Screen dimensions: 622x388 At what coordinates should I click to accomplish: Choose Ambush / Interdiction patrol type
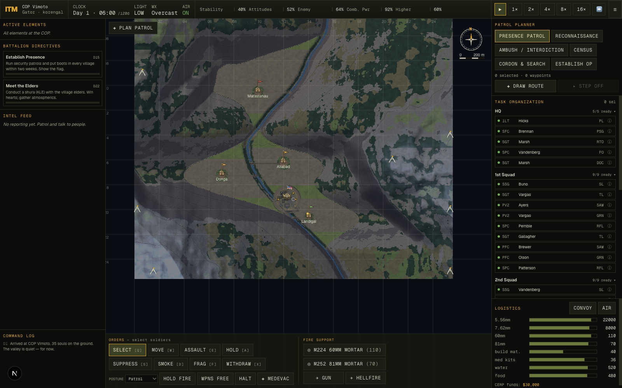(531, 50)
